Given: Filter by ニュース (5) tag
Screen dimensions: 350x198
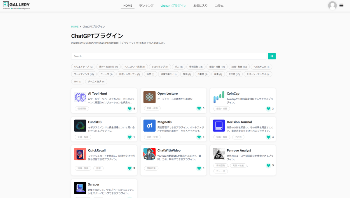Looking at the screenshot, I should click(x=106, y=74).
